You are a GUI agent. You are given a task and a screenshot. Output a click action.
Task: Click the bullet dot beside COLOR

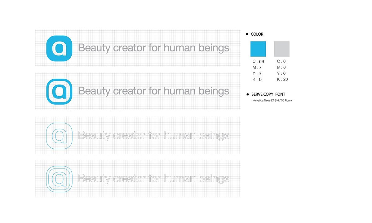pos(247,34)
